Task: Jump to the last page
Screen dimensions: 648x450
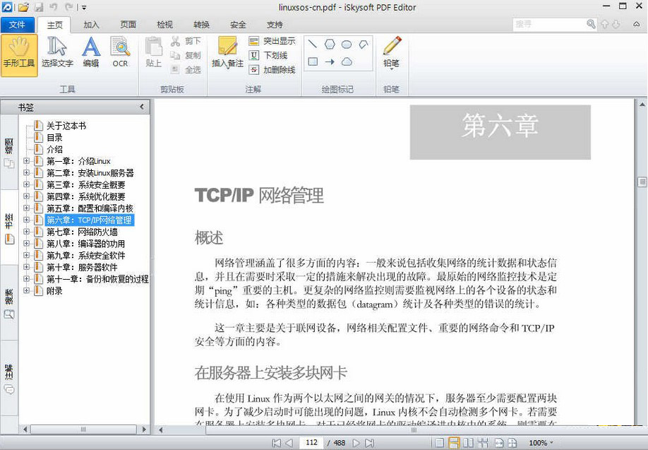Action: click(x=369, y=443)
